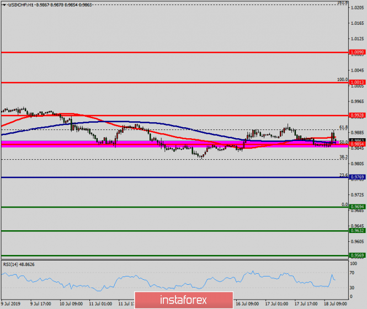Image resolution: width=367 pixels, height=309 pixels.
Task: Select the green horizontal line at 0.9632
Action: point(175,231)
